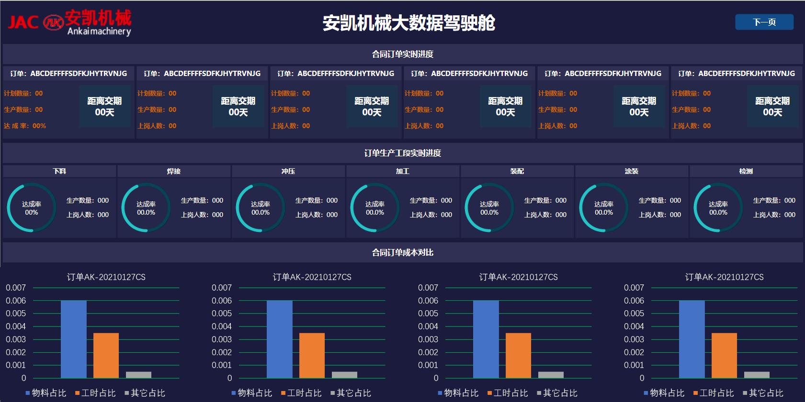Click the 达成率 00% label in first order card
The width and height of the screenshot is (805, 402).
coord(25,126)
